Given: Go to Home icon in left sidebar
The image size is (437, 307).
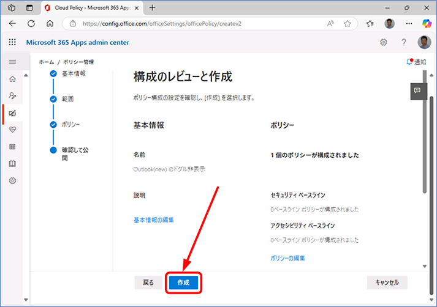Looking at the screenshot, I should point(12,79).
